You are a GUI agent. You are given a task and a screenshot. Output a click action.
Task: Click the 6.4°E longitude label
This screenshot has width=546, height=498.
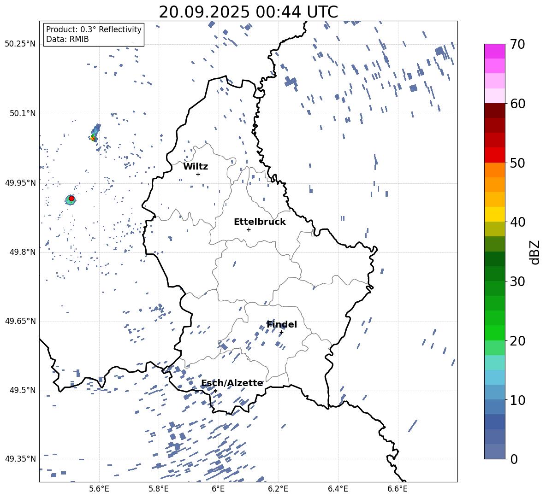coord(338,489)
